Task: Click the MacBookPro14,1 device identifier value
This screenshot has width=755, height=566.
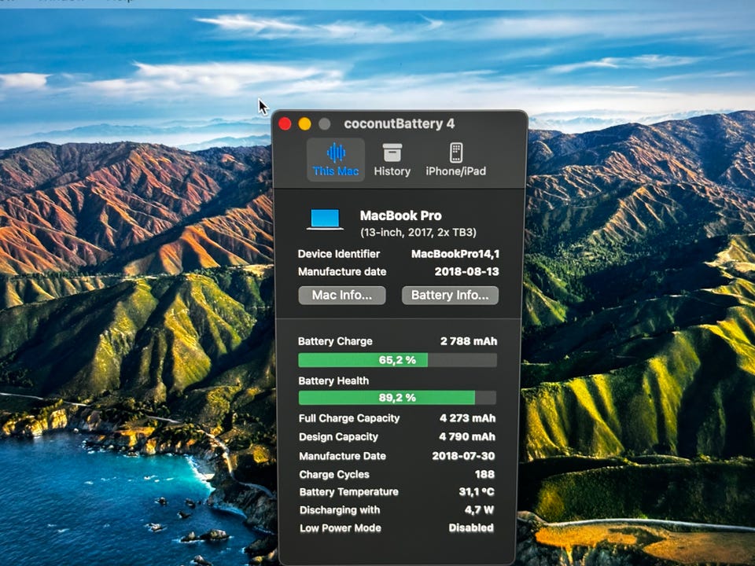Action: 455,254
